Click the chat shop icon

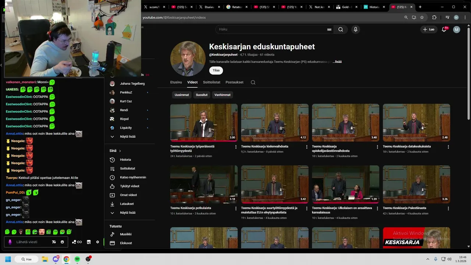[89, 242]
